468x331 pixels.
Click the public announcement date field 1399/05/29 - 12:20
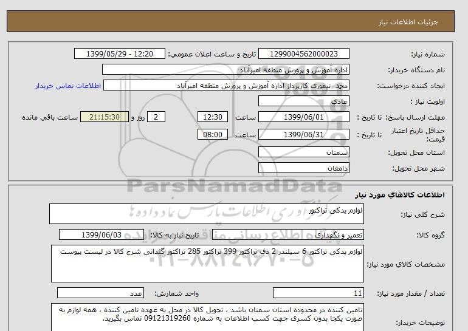119,53
